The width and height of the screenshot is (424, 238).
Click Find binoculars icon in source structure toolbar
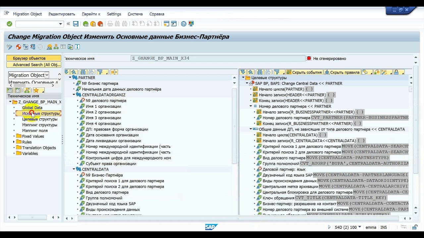coord(83,72)
